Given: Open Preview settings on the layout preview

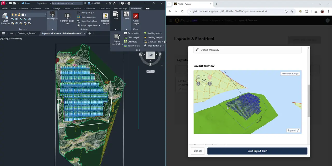Looking at the screenshot, I should [290, 74].
